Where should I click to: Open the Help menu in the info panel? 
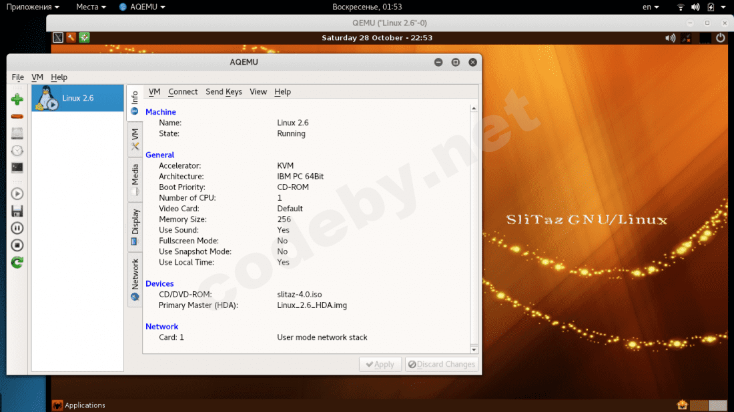(x=283, y=91)
